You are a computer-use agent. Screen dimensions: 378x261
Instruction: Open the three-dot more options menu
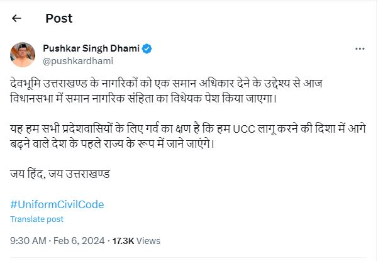click(360, 49)
